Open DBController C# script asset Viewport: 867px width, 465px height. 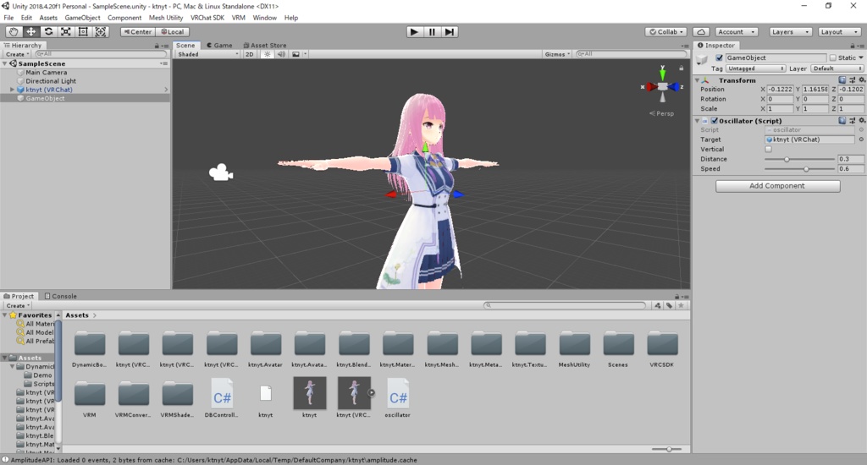coord(222,397)
